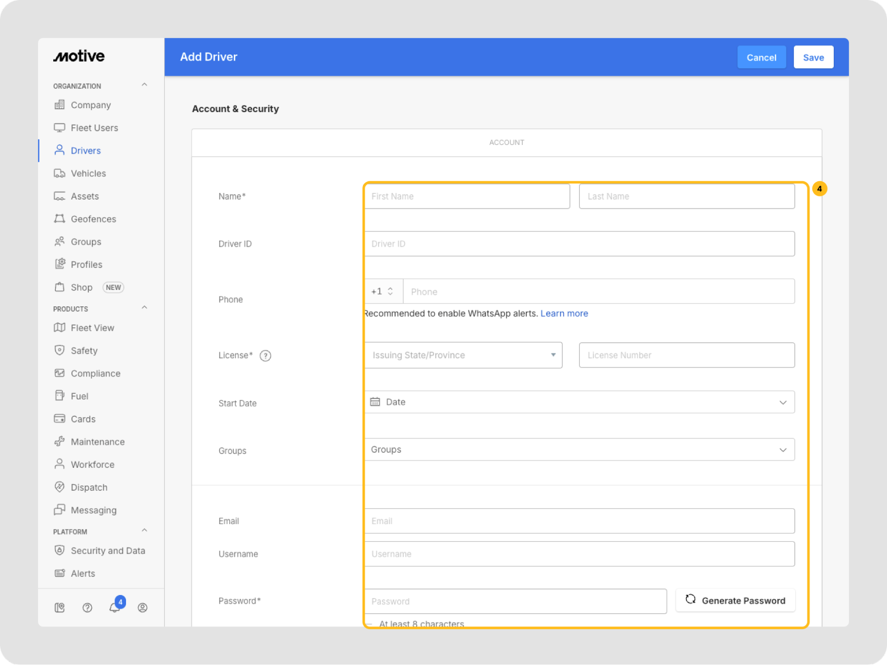This screenshot has height=665, width=887.
Task: Follow the Learn more WhatsApp link
Action: [564, 313]
